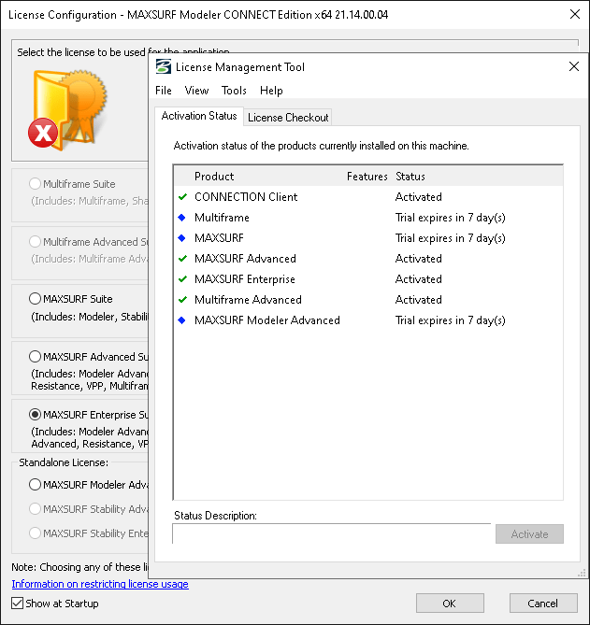Select the MAXSURF Suite radio button
Viewport: 590px width, 625px height.
point(36,299)
